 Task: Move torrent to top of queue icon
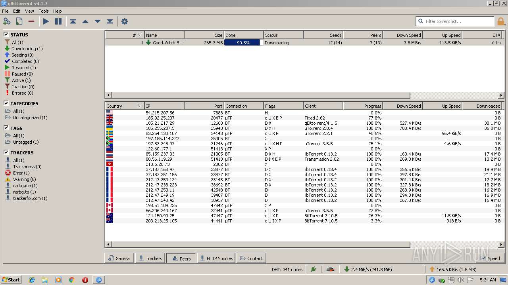[x=73, y=21]
